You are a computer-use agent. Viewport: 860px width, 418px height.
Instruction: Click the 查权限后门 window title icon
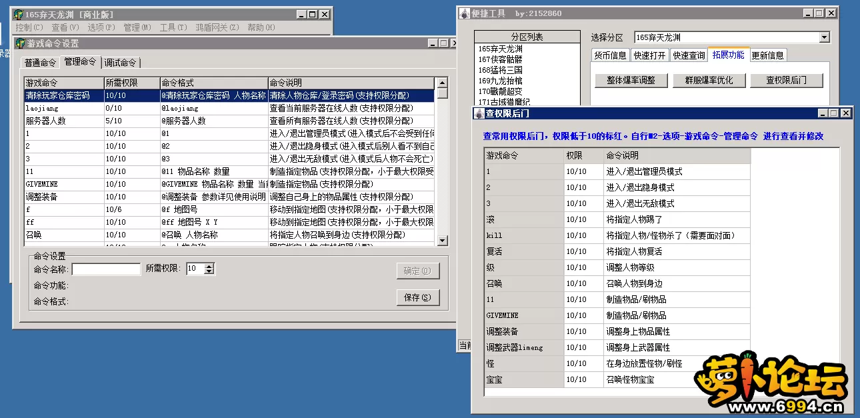coord(479,113)
